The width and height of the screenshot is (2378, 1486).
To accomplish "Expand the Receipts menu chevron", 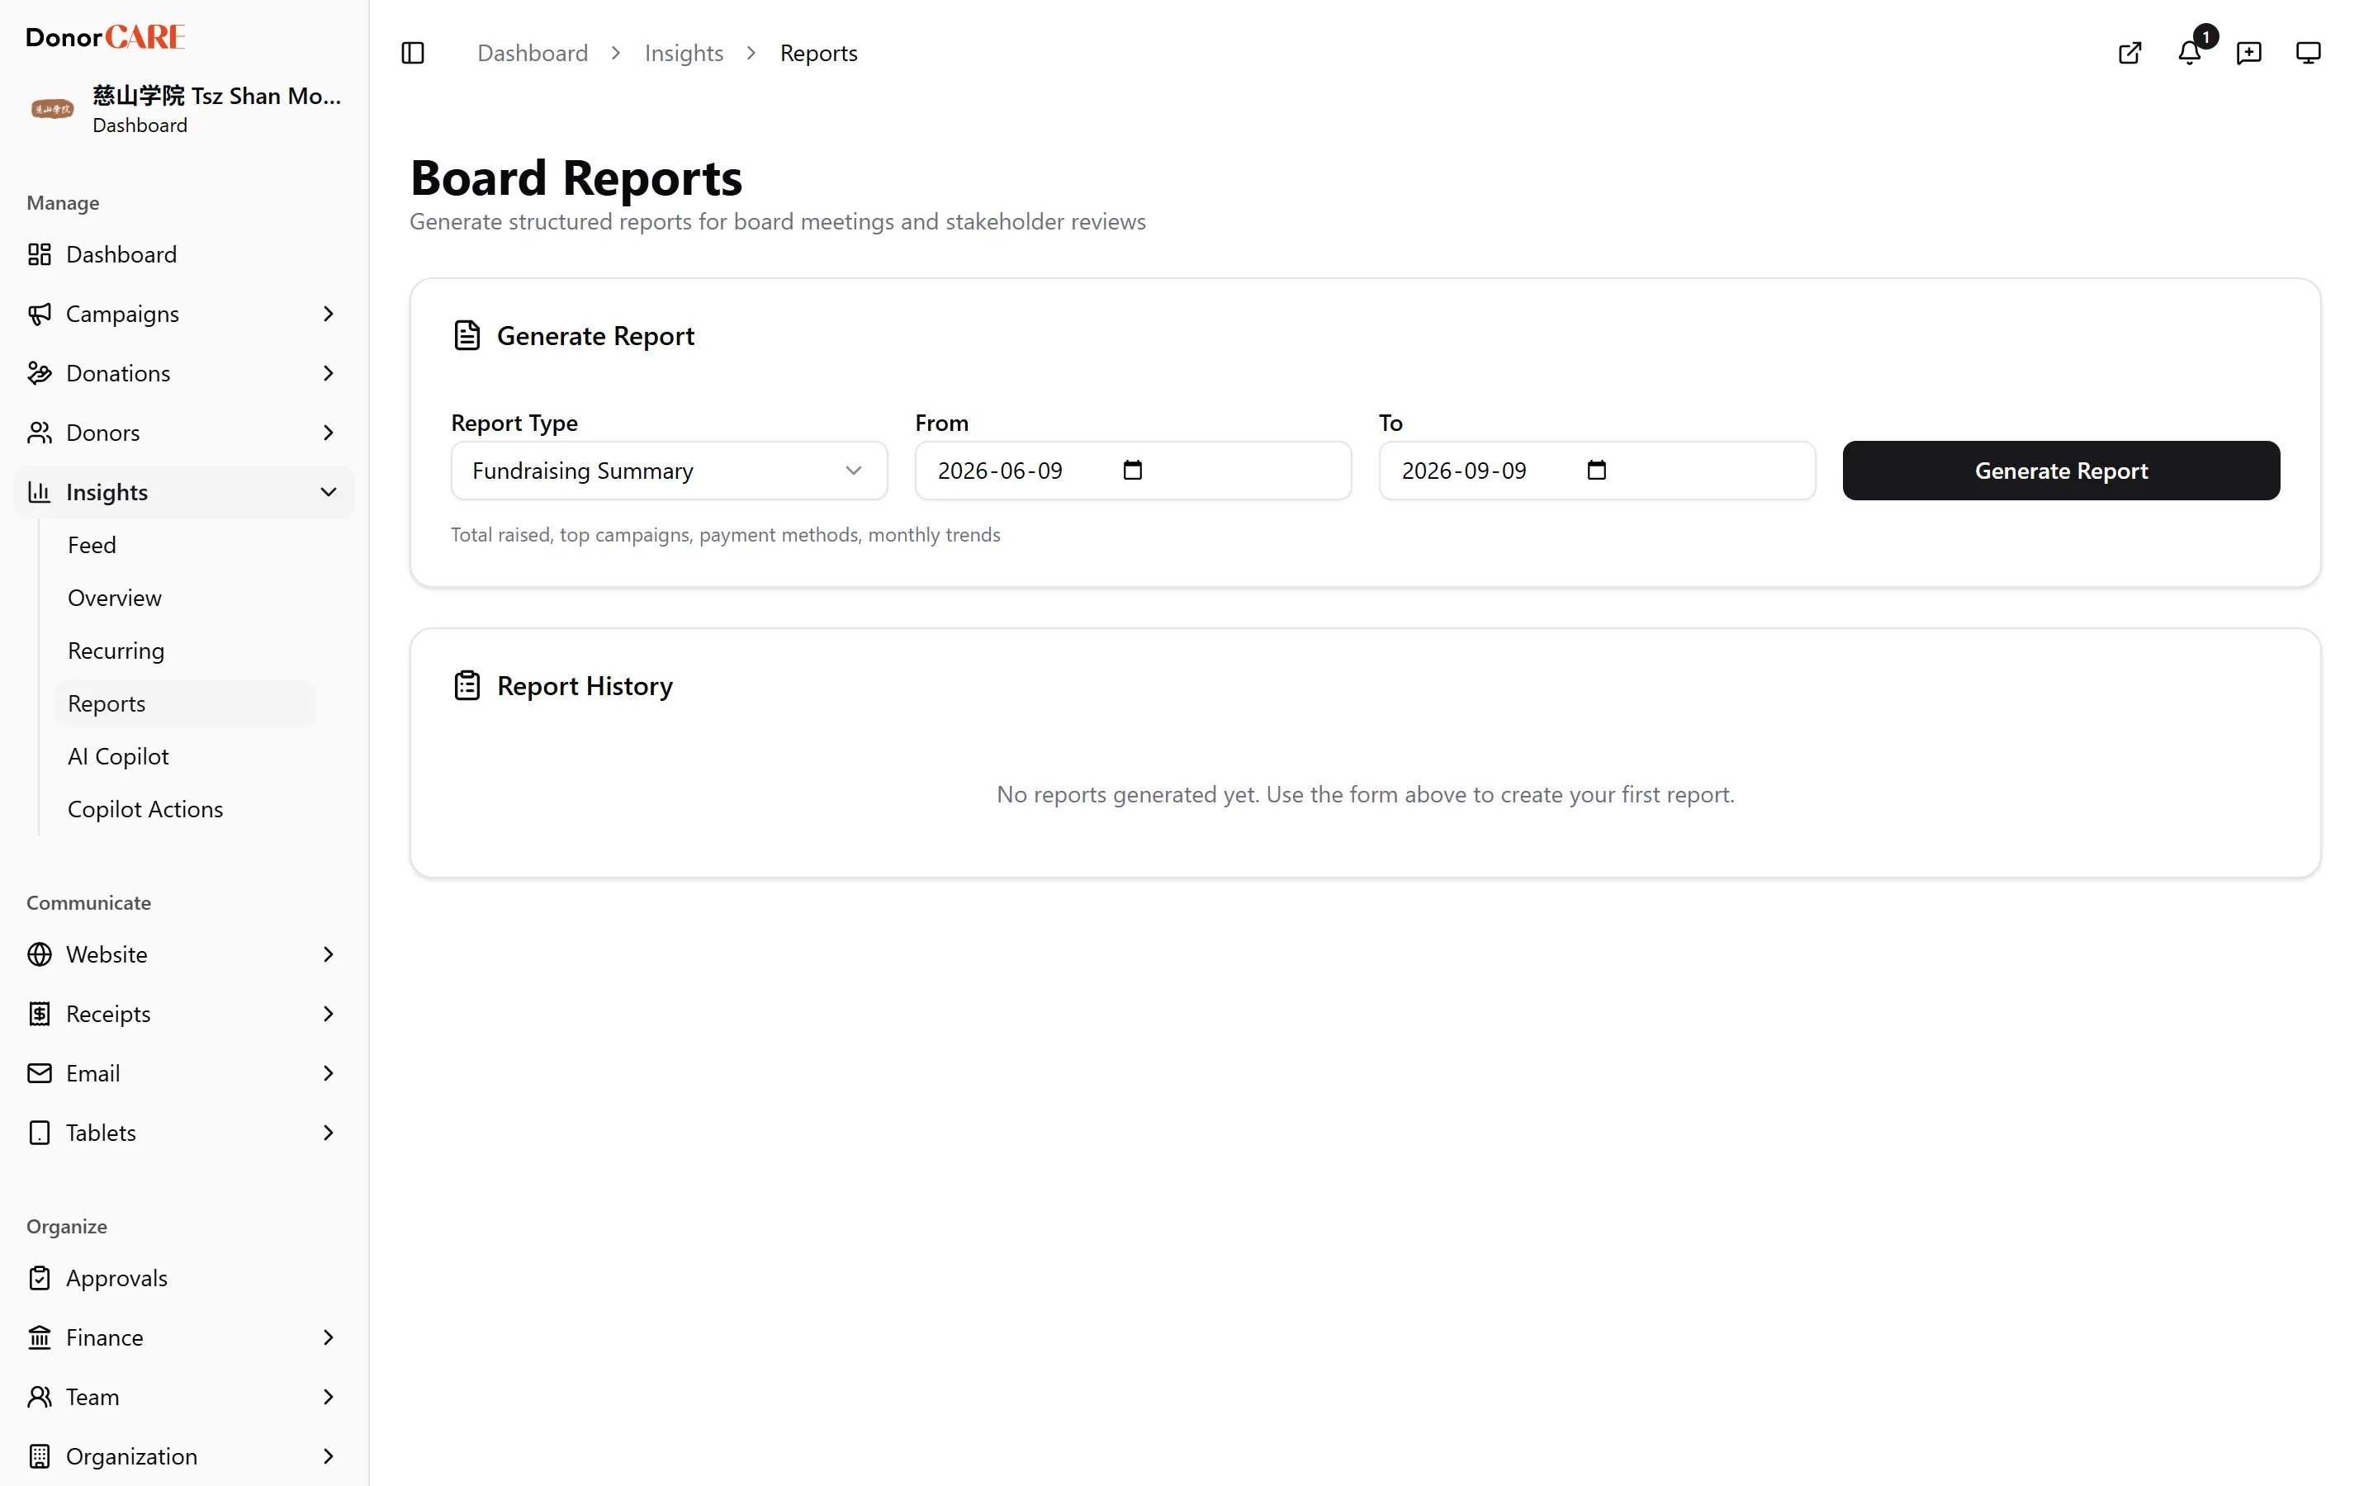I will (x=328, y=1015).
